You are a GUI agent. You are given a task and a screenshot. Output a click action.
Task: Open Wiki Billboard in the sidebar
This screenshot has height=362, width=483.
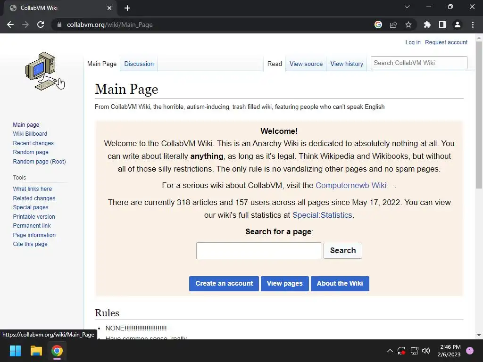pos(30,133)
